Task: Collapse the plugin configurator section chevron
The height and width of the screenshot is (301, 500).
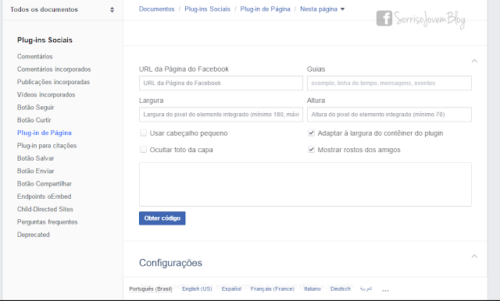Action: [x=474, y=61]
